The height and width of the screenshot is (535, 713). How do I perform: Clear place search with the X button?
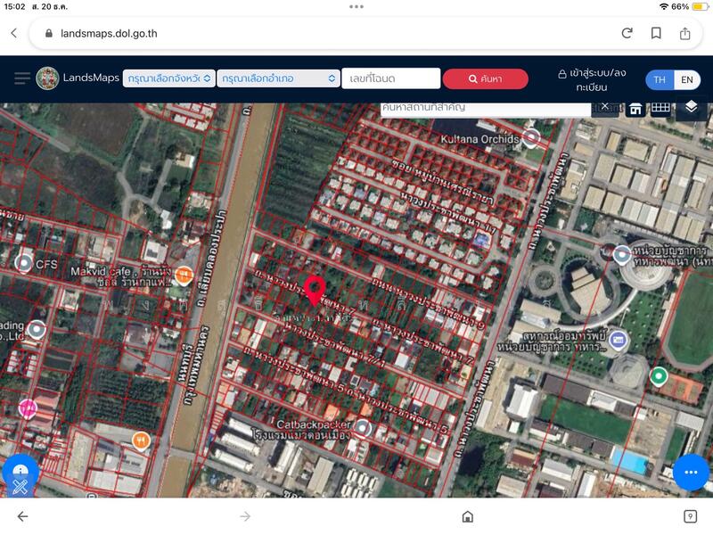[x=604, y=106]
